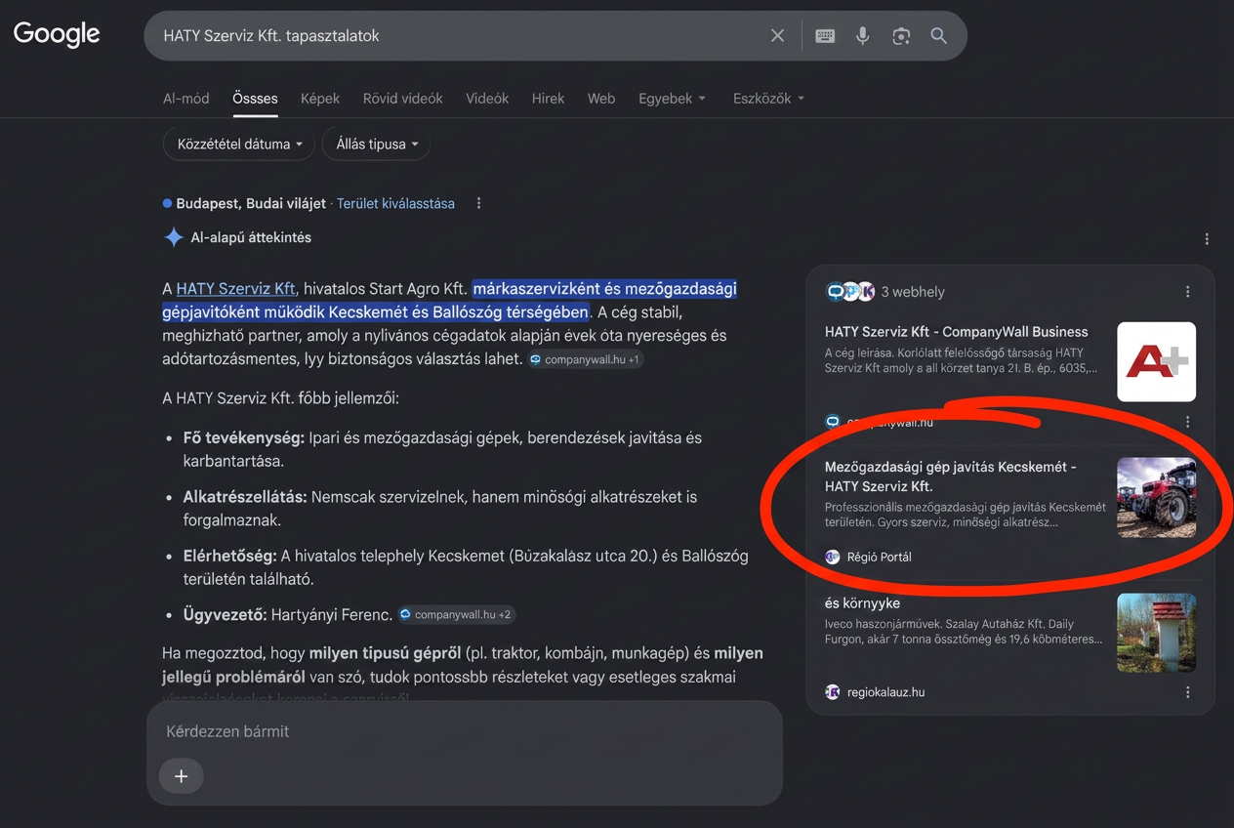Open the Közzététel dátuma filter
The height and width of the screenshot is (828, 1234).
239,144
